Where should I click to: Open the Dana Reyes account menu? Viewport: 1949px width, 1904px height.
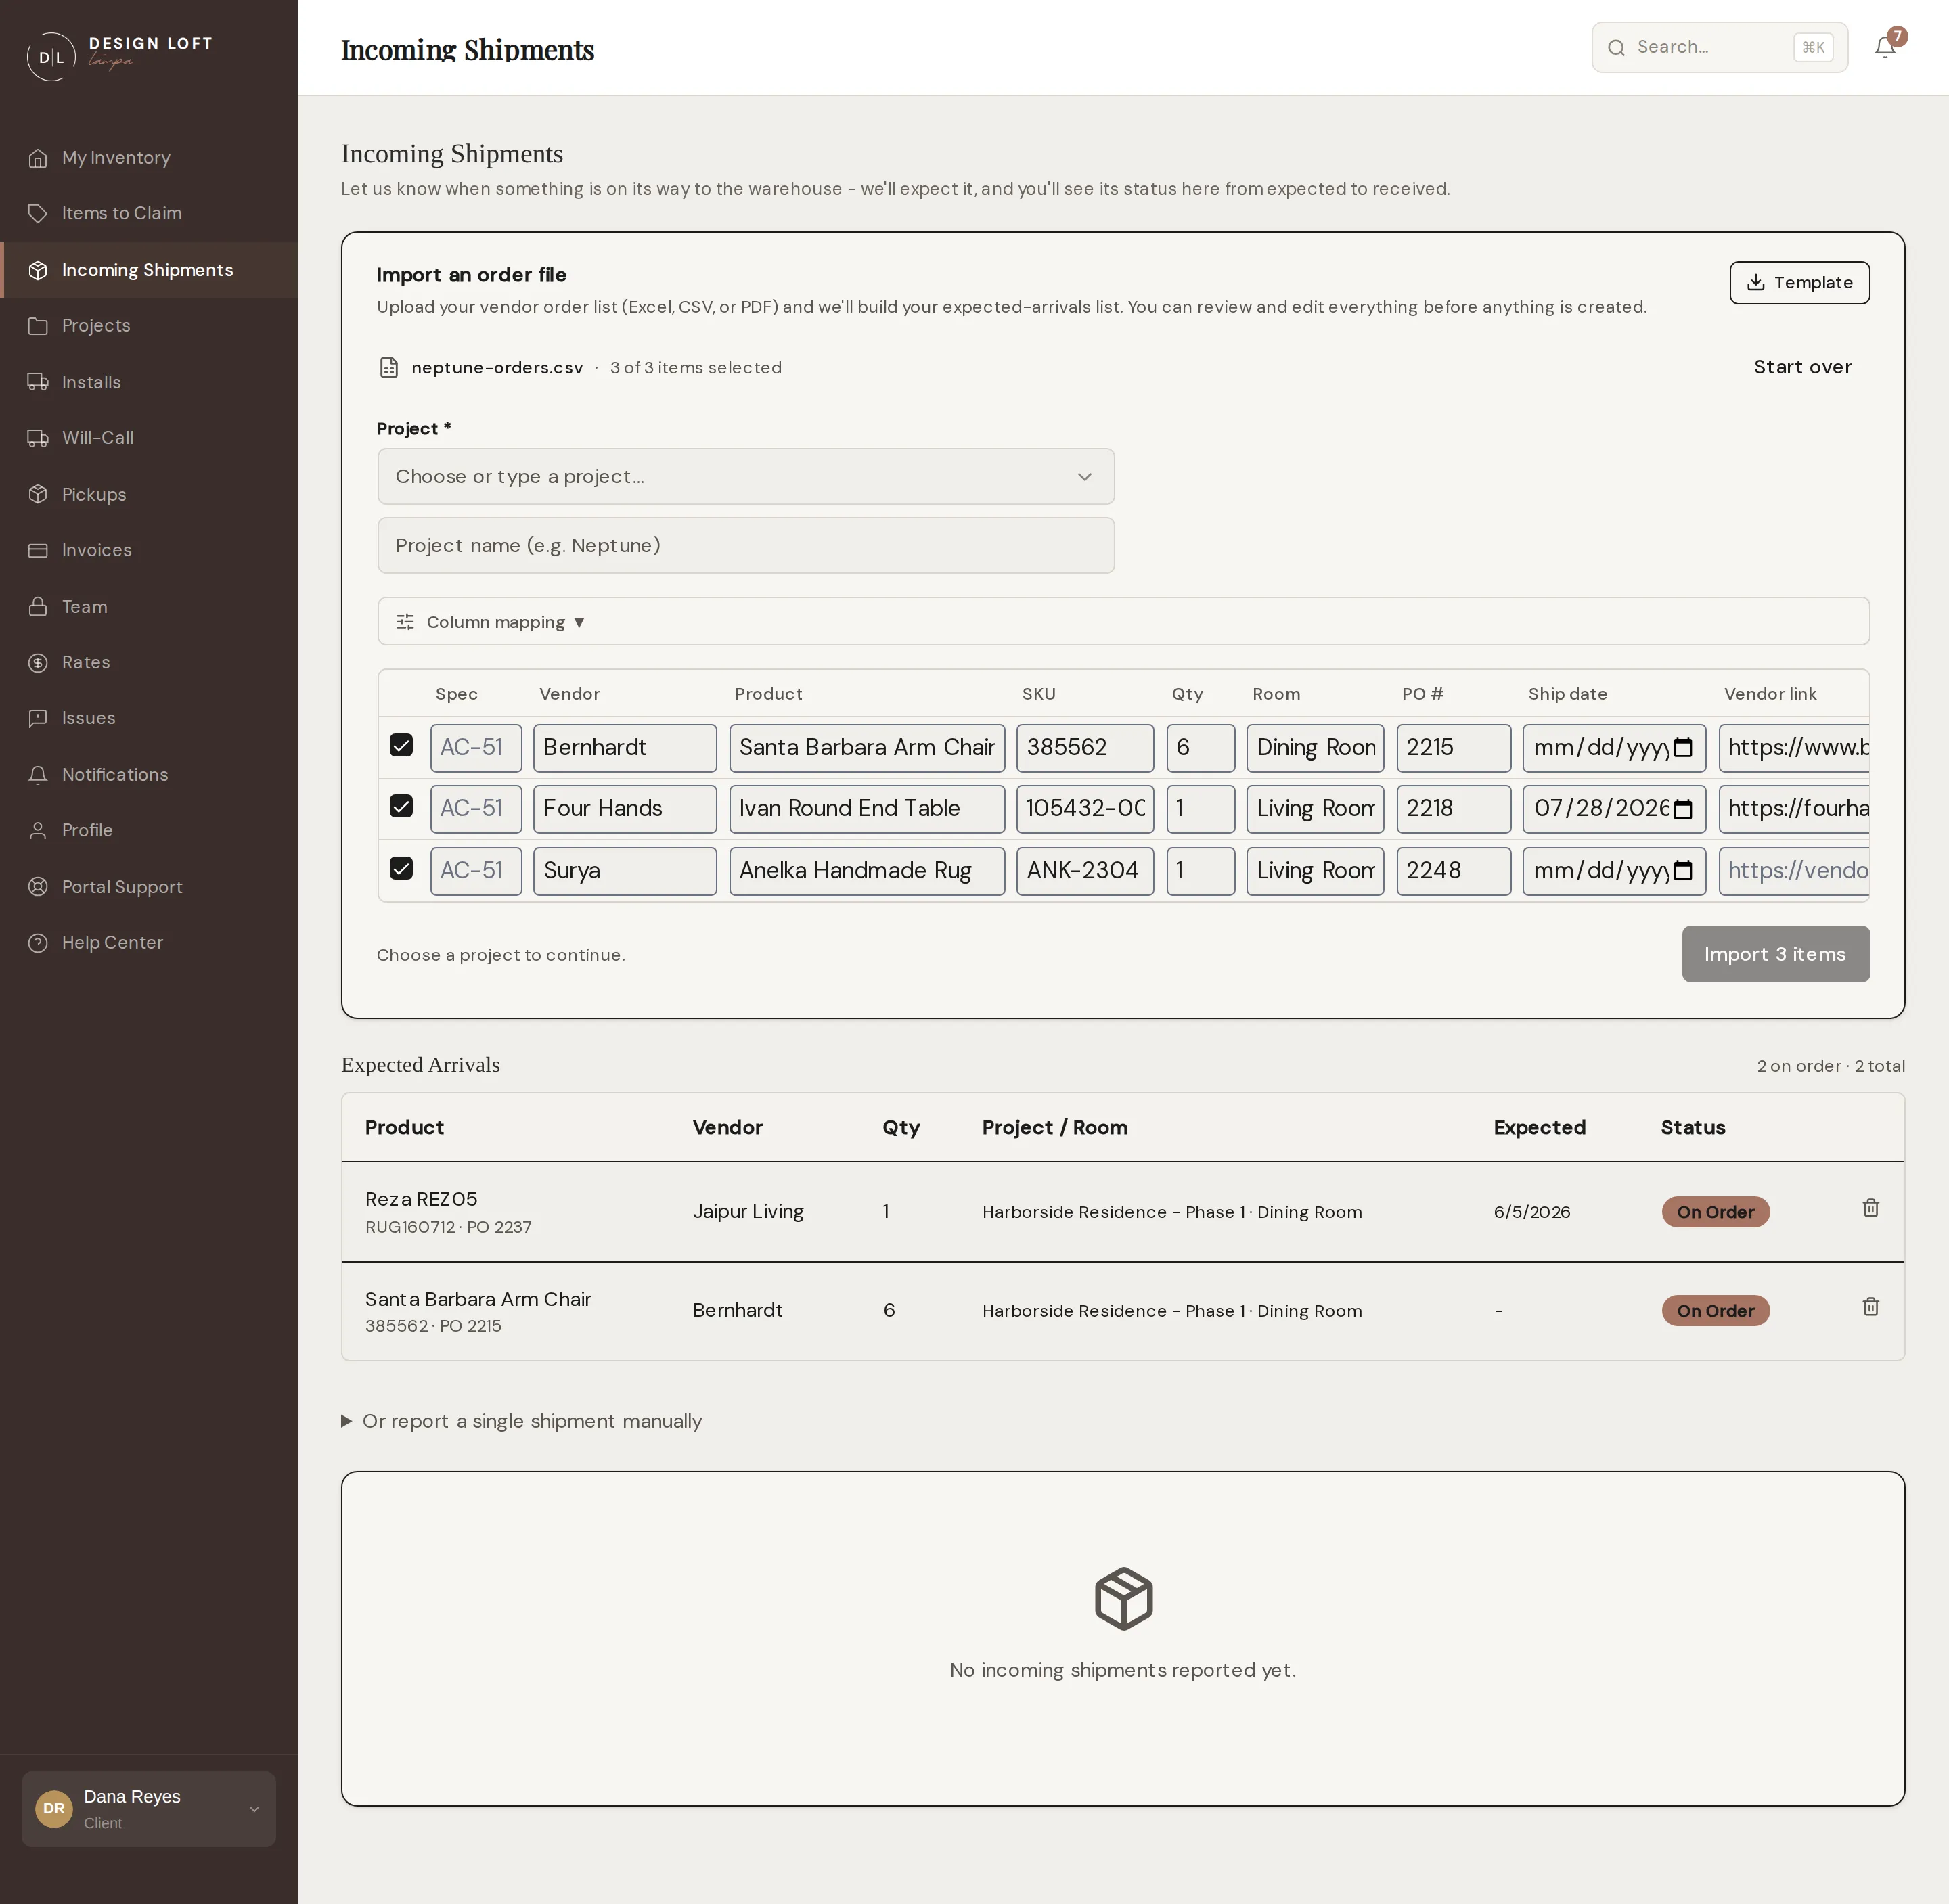149,1809
